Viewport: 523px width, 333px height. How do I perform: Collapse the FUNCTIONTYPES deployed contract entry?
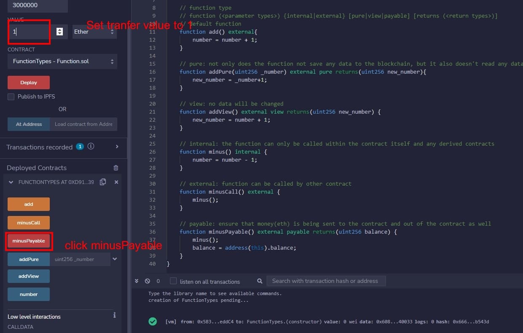(x=11, y=182)
